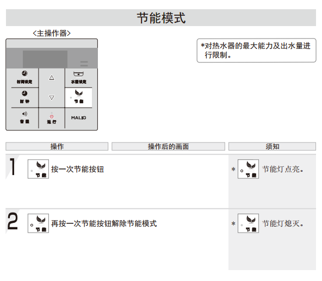Select the 操作 column header
The height and width of the screenshot is (281, 322).
tap(57, 147)
